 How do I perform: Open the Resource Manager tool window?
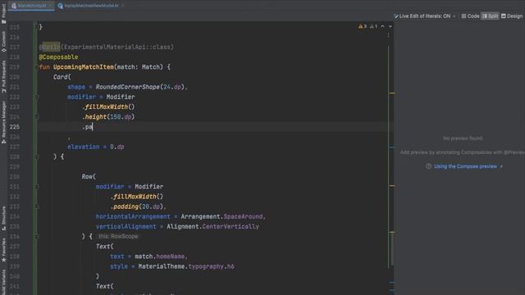pos(3,122)
